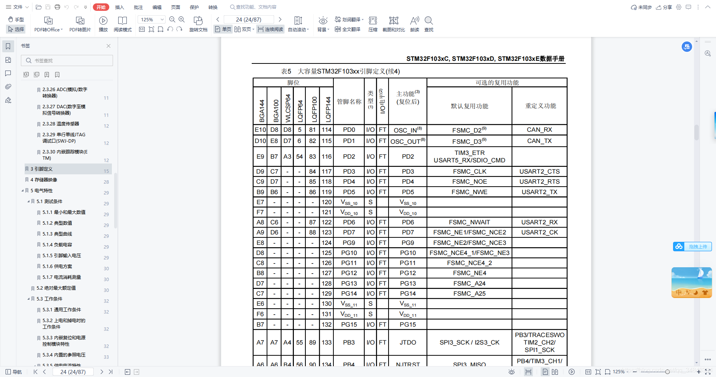Start 朗读 read aloud
Image resolution: width=716 pixels, height=377 pixels.
pos(415,24)
